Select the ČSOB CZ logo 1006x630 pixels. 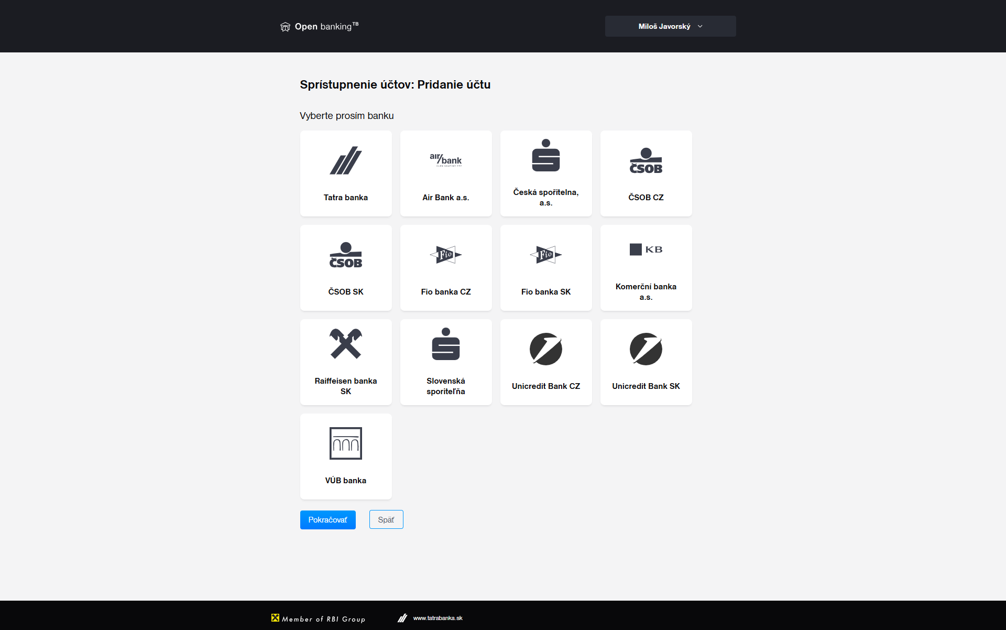click(x=646, y=160)
